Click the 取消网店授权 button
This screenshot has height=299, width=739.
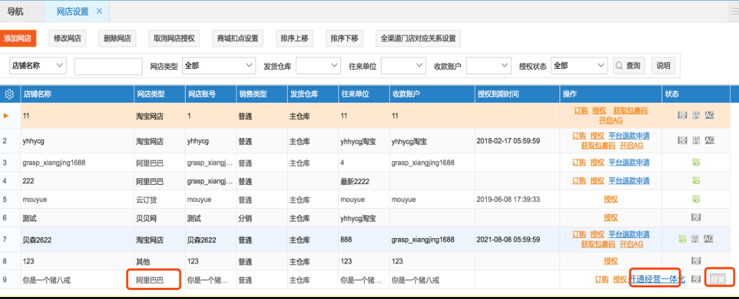click(175, 38)
